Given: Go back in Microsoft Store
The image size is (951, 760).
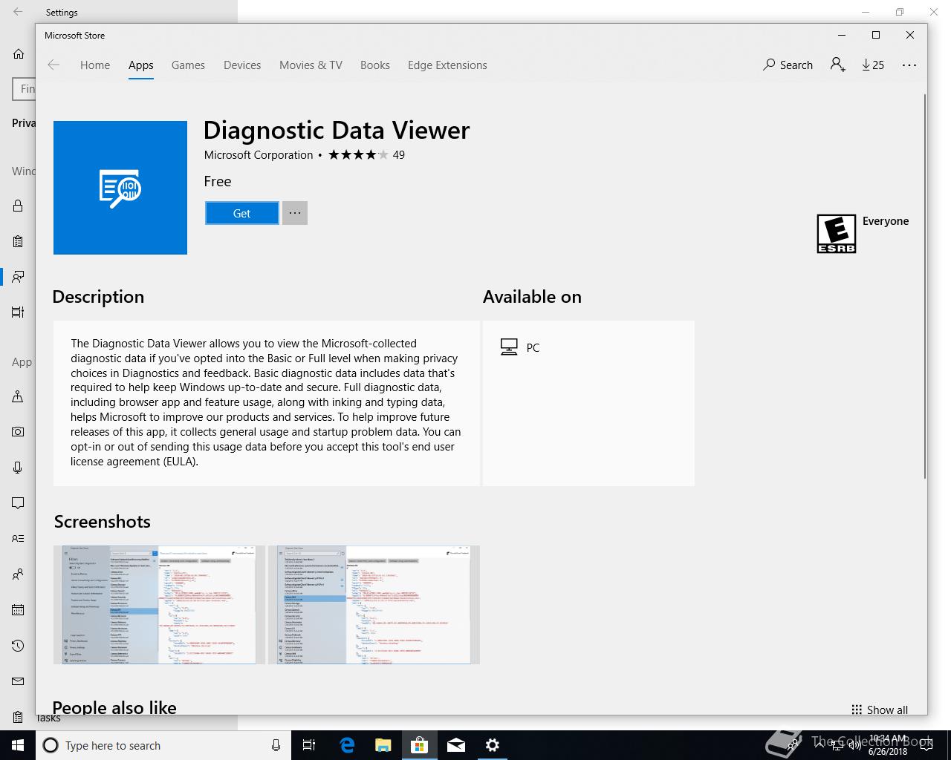Looking at the screenshot, I should point(53,65).
